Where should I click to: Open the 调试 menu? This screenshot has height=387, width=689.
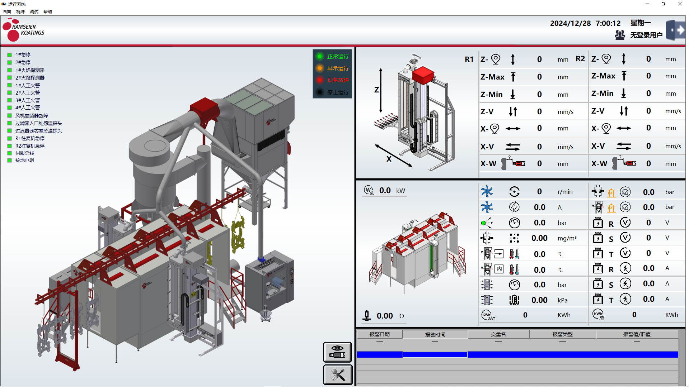pyautogui.click(x=34, y=12)
